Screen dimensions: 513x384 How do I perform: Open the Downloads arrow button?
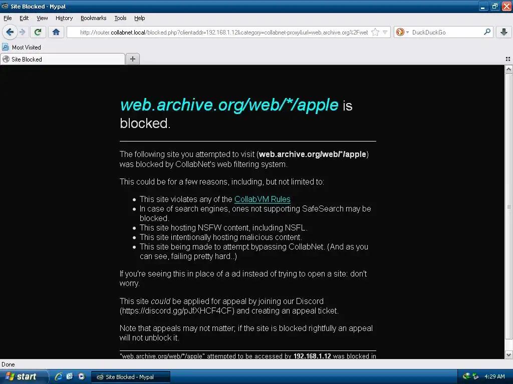pyautogui.click(x=504, y=32)
